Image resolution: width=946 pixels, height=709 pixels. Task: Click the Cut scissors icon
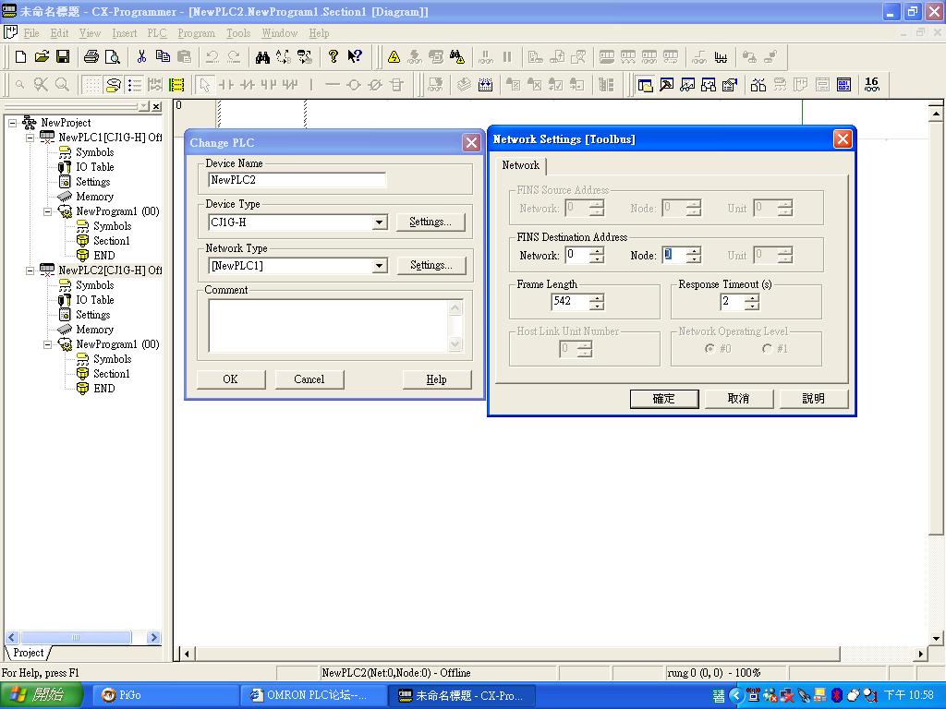141,56
